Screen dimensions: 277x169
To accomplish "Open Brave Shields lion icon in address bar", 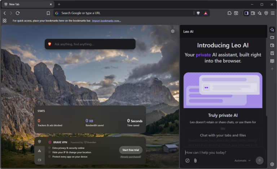I will tap(198, 13).
